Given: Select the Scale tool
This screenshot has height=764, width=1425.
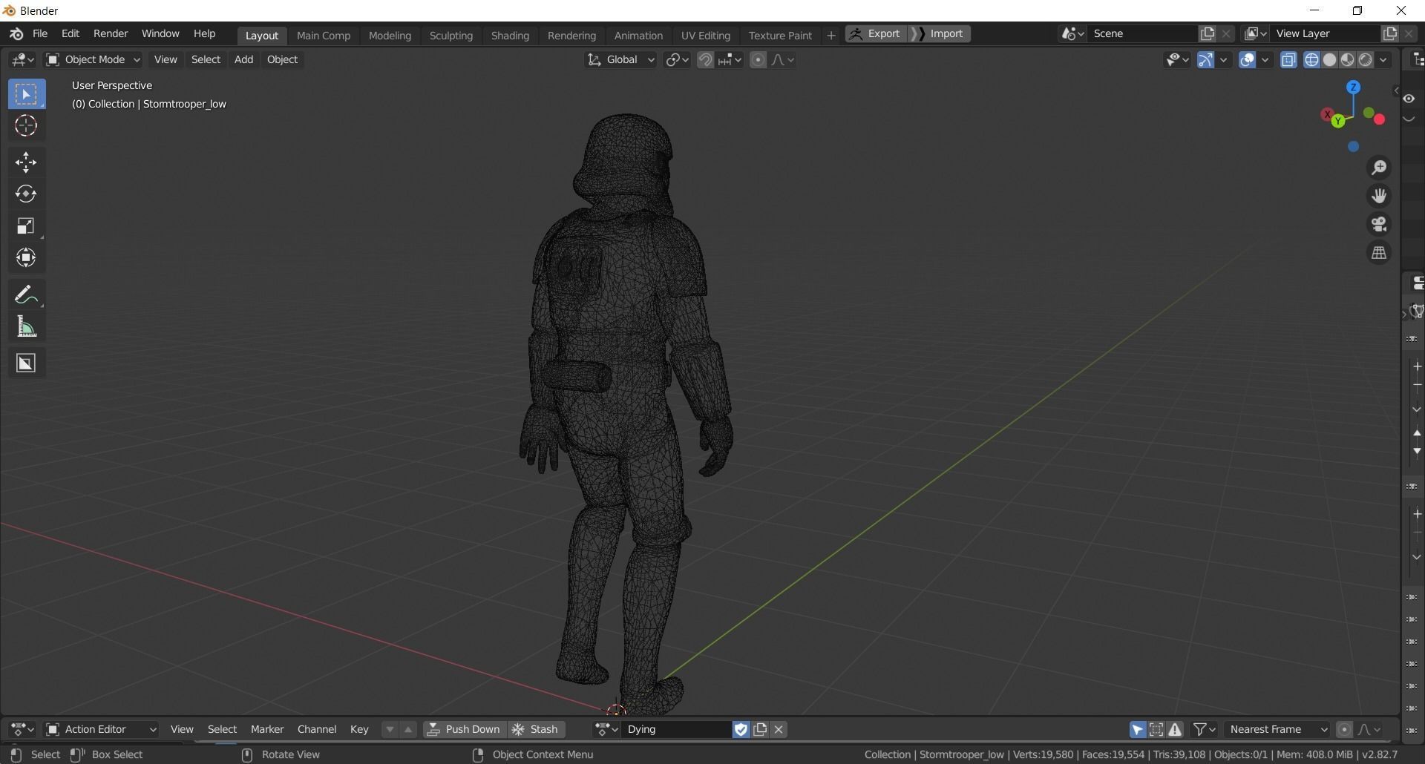Looking at the screenshot, I should pyautogui.click(x=26, y=226).
